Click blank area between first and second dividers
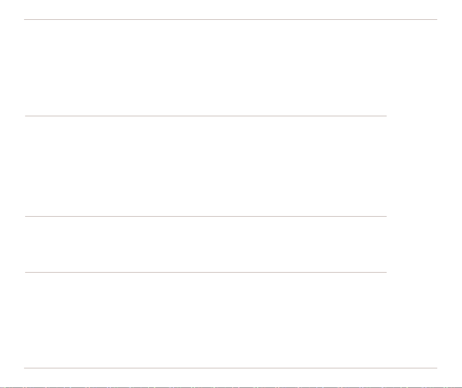 tap(206, 166)
